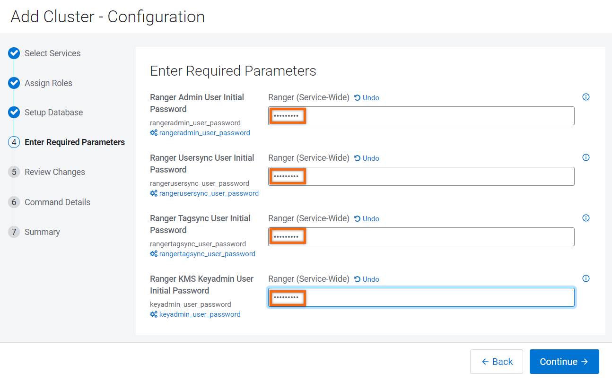Click info icon for Ranger Tagsync User Password
The height and width of the screenshot is (381, 612).
(x=586, y=218)
